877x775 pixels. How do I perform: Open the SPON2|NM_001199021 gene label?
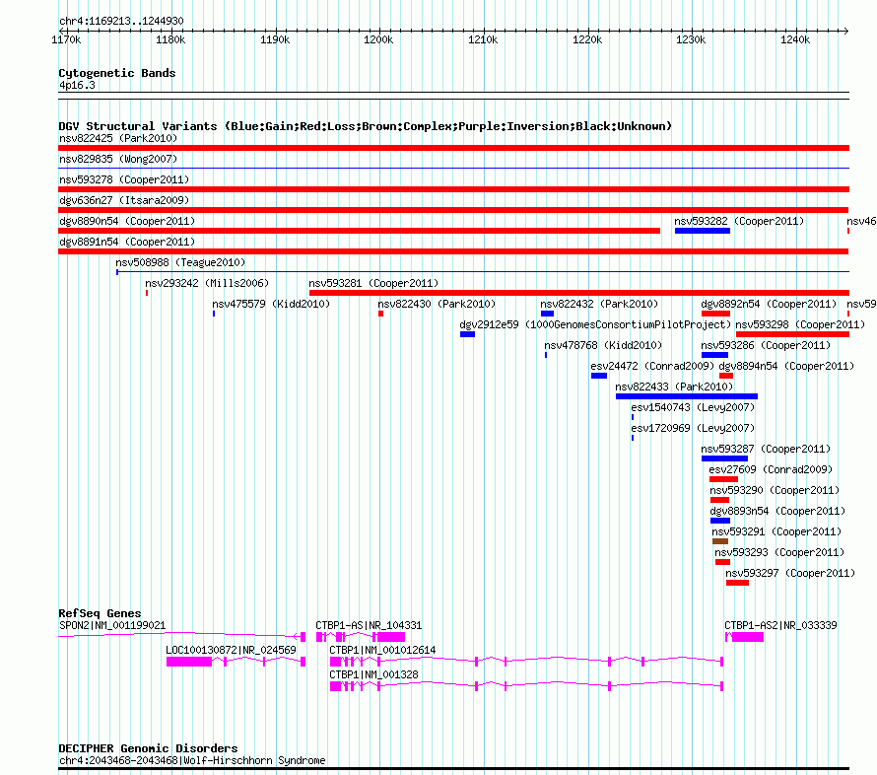point(112,625)
